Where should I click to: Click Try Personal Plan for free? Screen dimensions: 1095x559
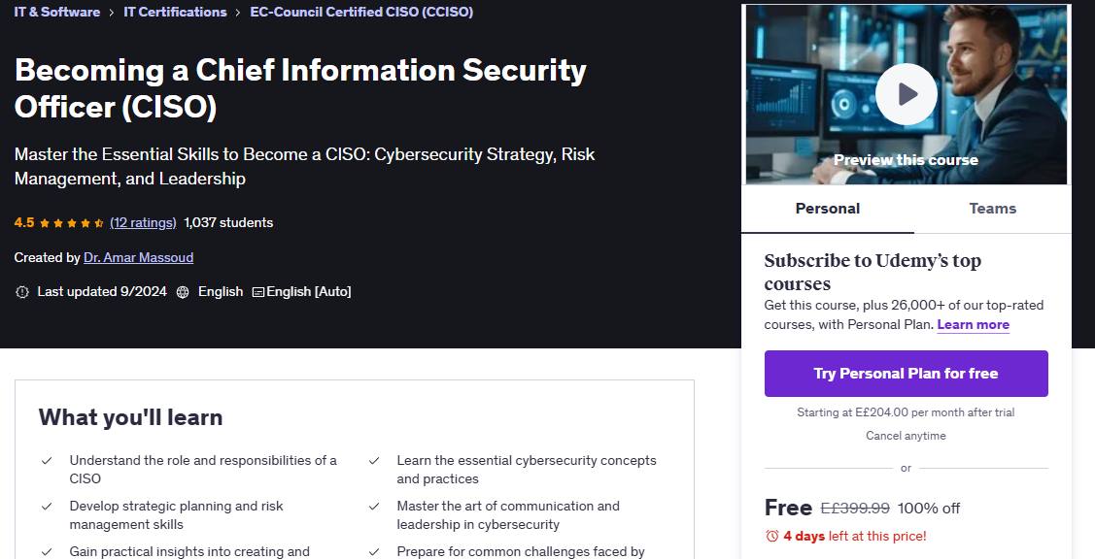(x=906, y=374)
